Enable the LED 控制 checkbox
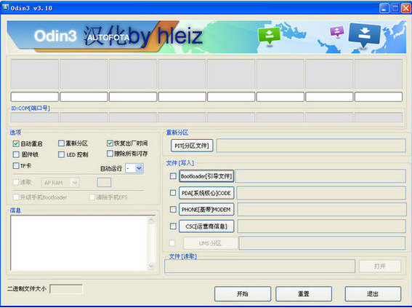The height and width of the screenshot is (308, 412). pyautogui.click(x=61, y=154)
